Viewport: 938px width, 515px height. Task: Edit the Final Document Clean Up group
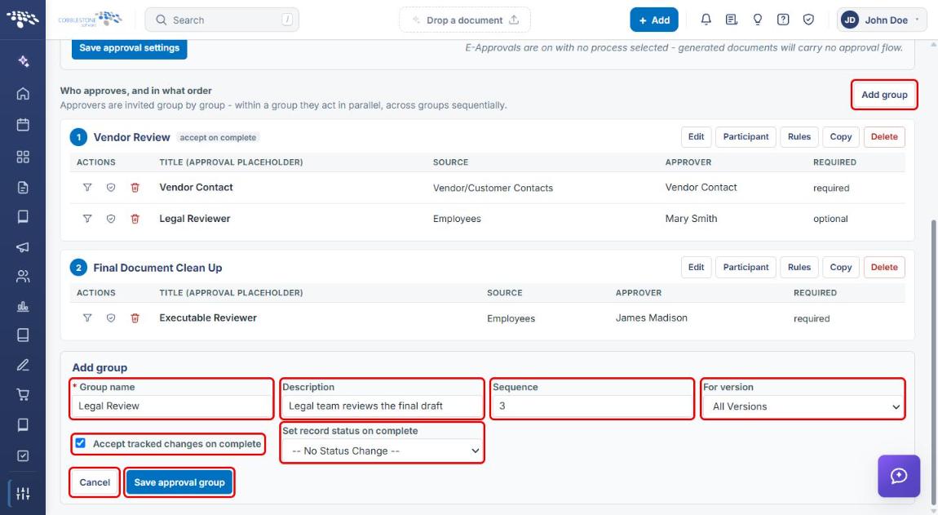point(697,267)
